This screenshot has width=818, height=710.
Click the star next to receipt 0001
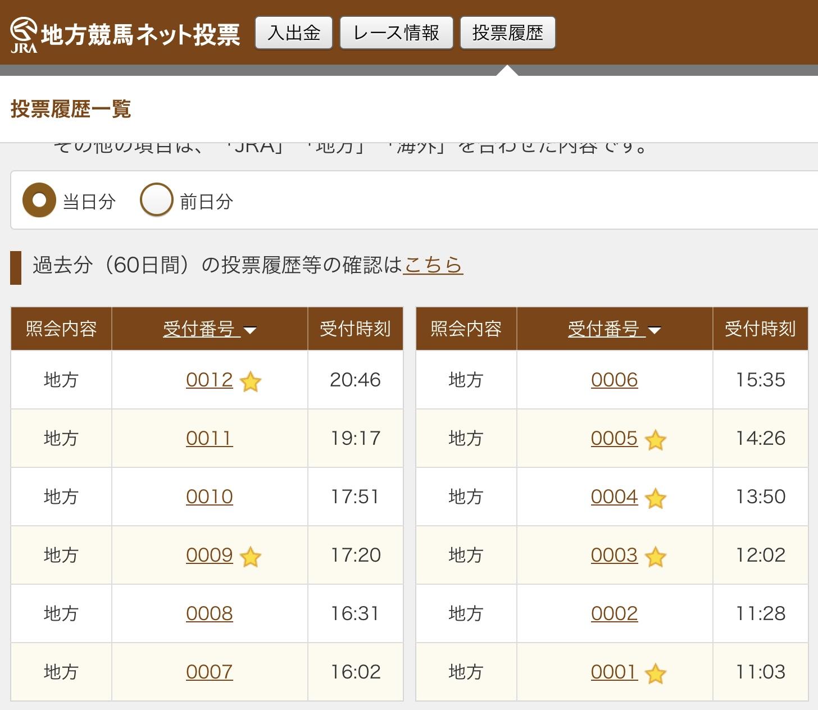click(x=655, y=674)
